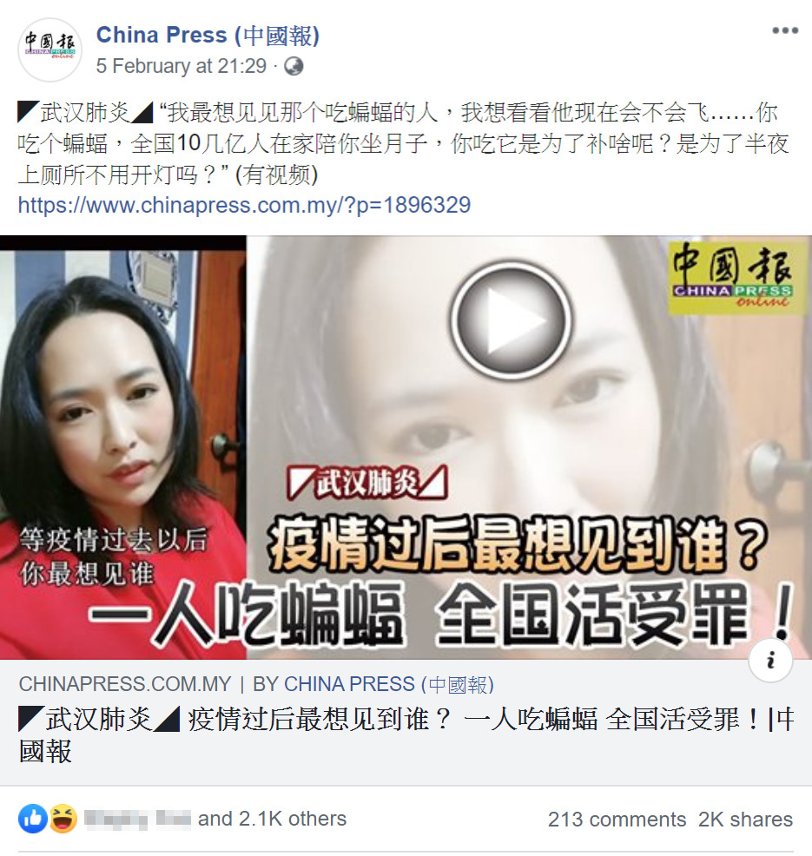Click the 5 February at 21:29 timestamp
812x856 pixels.
coord(181,66)
